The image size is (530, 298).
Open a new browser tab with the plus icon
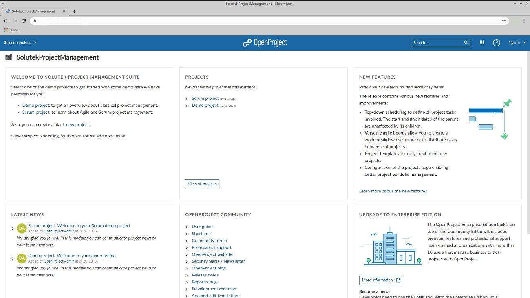[x=74, y=11]
